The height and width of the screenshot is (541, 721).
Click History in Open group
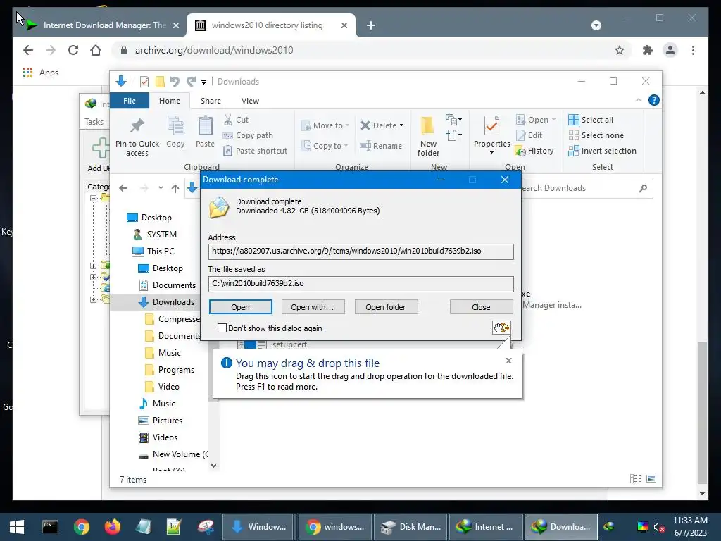(x=534, y=151)
